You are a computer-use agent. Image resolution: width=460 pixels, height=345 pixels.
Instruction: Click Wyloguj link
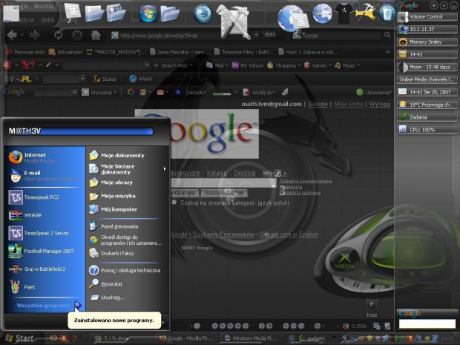point(380,104)
